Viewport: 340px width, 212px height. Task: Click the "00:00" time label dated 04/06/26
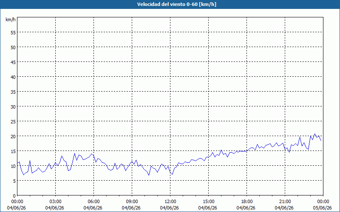click(x=17, y=202)
